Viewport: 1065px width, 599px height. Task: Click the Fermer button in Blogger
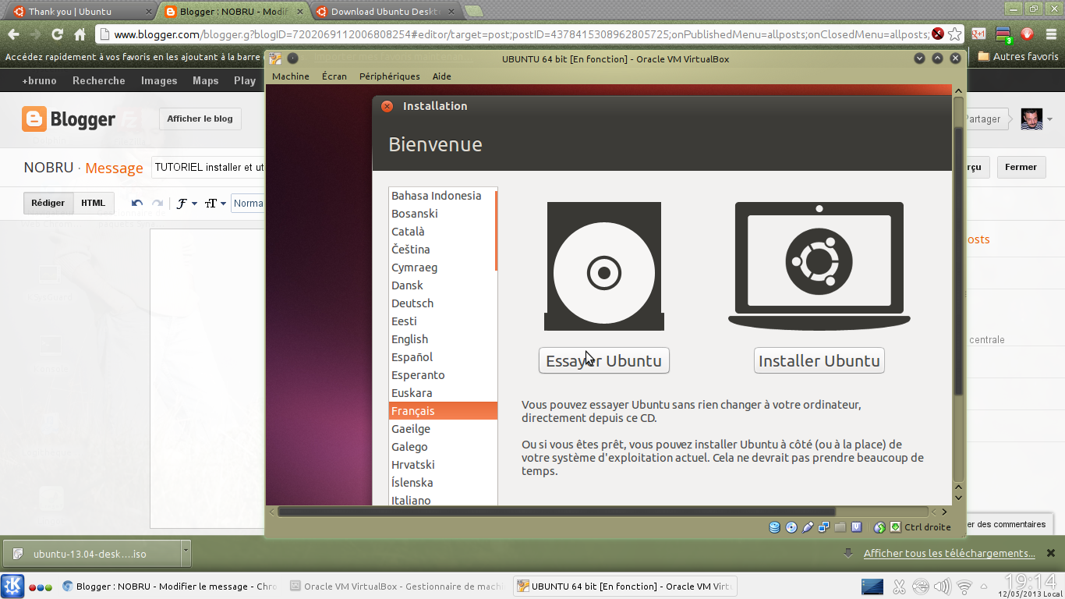pos(1021,167)
